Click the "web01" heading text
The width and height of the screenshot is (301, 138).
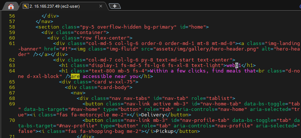point(234,66)
